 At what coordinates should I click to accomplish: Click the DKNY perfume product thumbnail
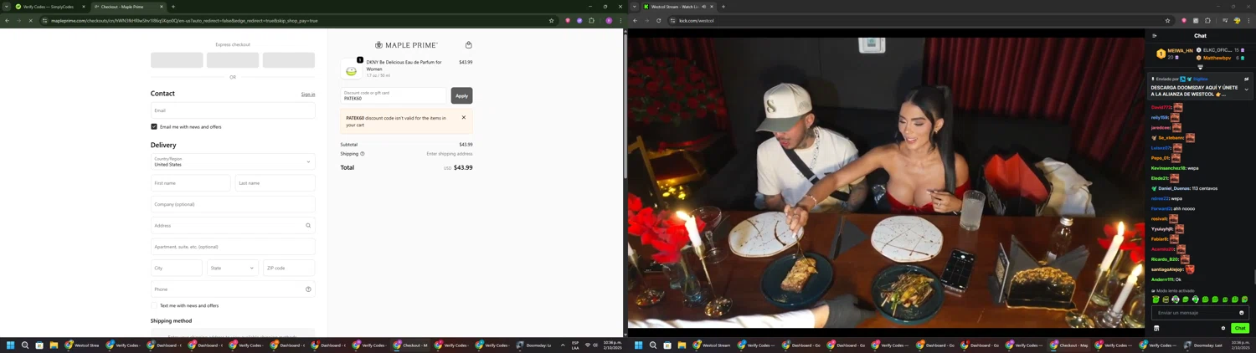pos(352,69)
